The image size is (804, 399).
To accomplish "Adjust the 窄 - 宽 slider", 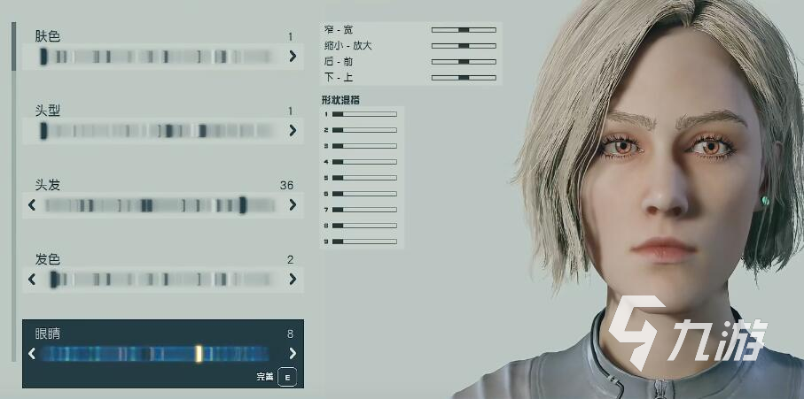I will 463,30.
